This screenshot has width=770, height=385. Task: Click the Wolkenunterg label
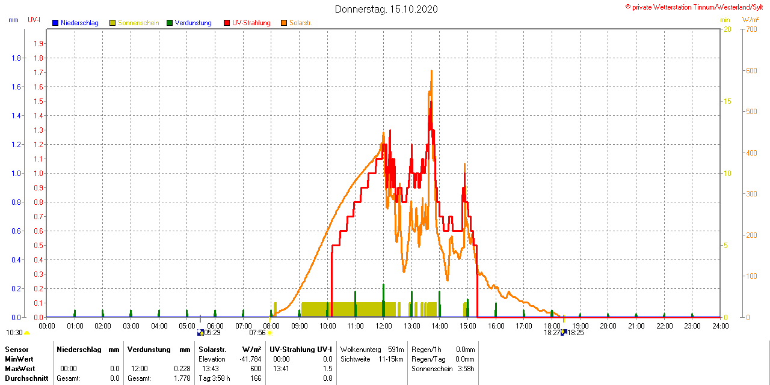(x=361, y=349)
